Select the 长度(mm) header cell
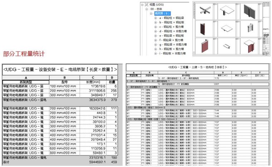The height and width of the screenshot is (167, 272). 93,82
